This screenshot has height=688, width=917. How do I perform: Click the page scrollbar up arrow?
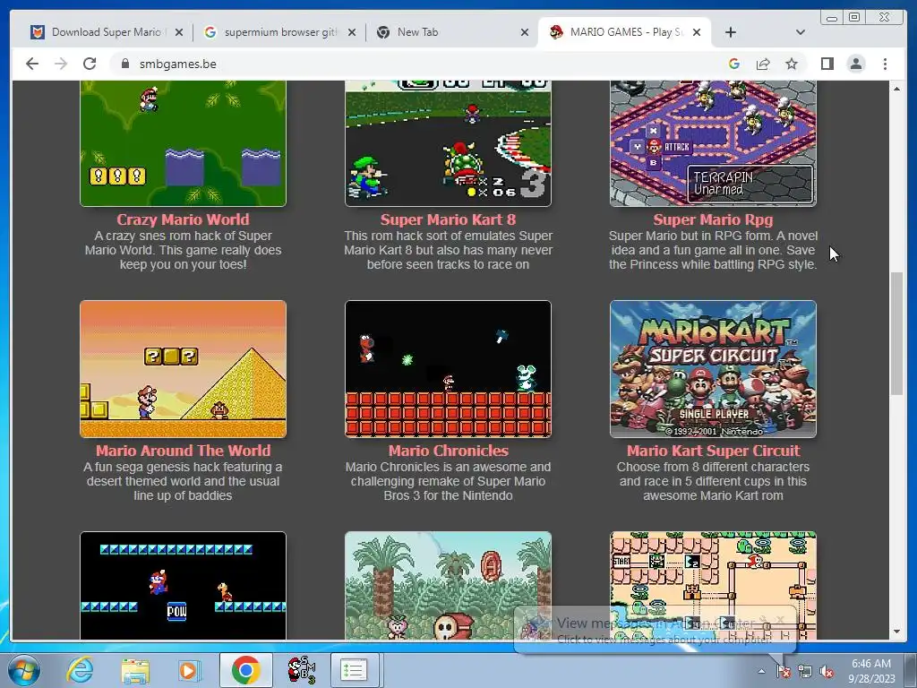896,89
